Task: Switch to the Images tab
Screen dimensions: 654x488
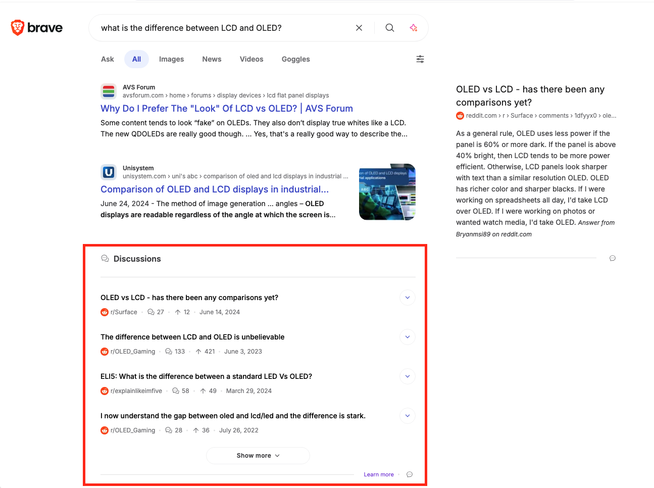Action: click(x=171, y=59)
